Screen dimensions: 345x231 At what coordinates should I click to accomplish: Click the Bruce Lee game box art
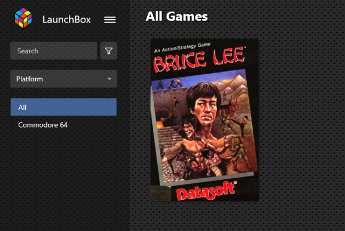tap(204, 120)
